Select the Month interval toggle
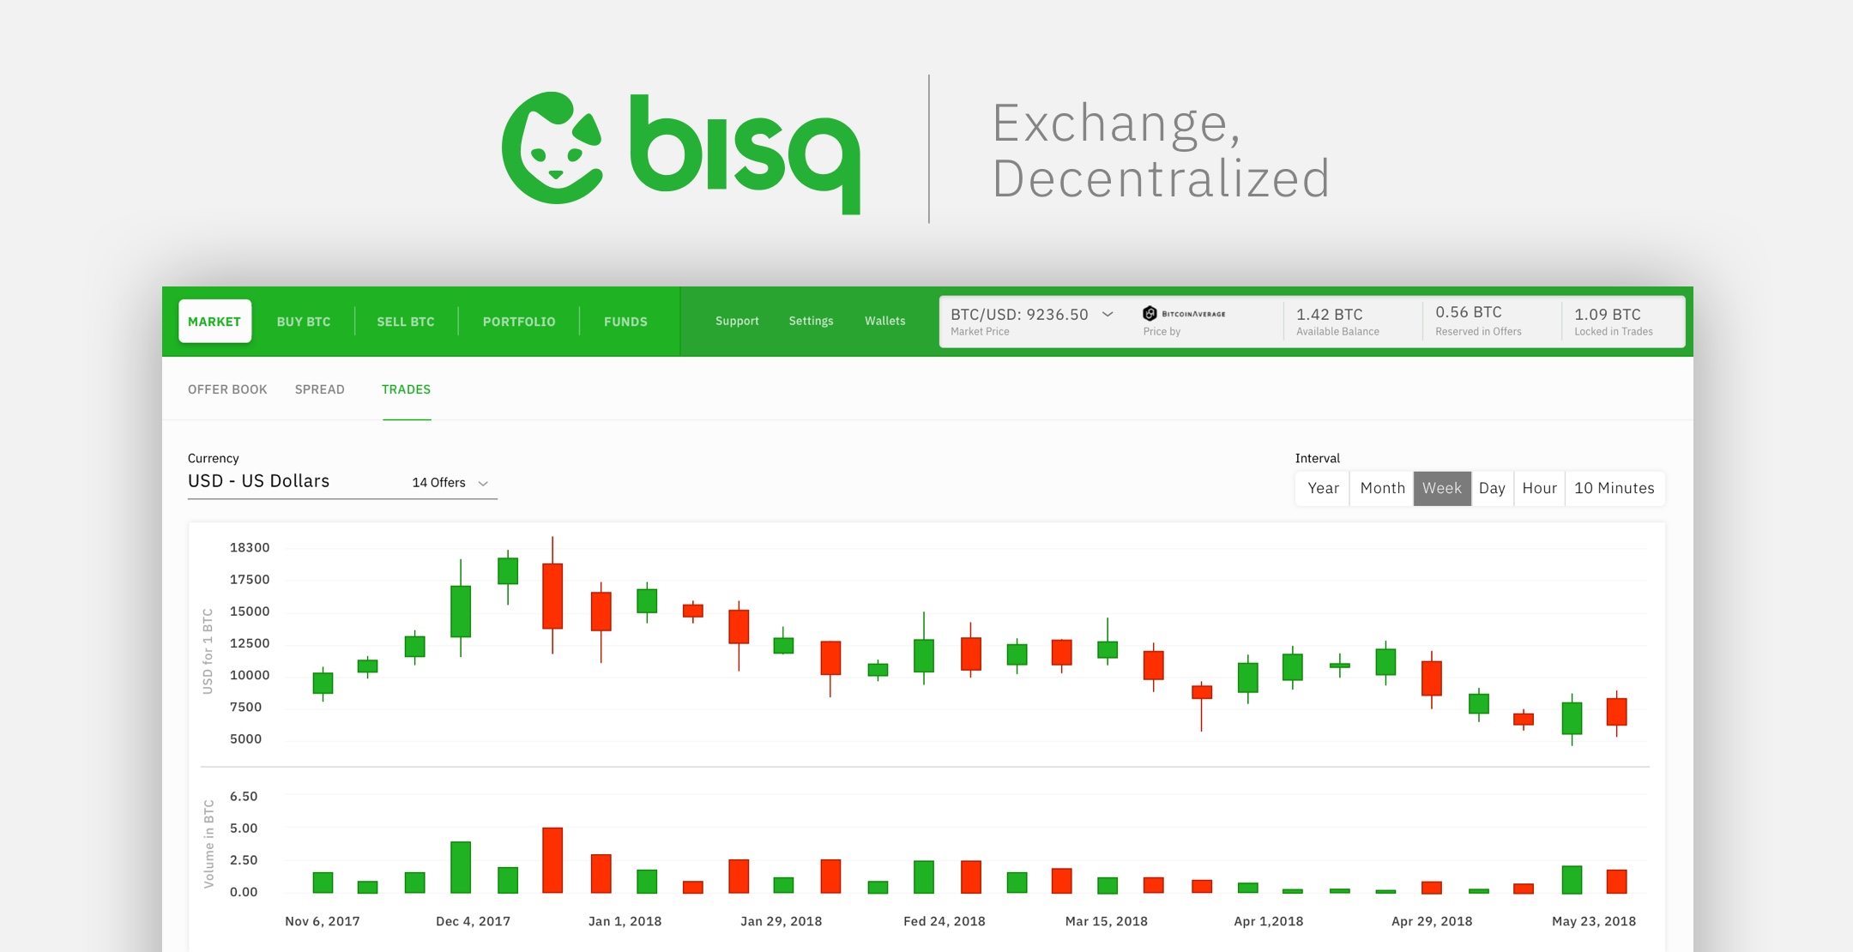 (x=1372, y=485)
